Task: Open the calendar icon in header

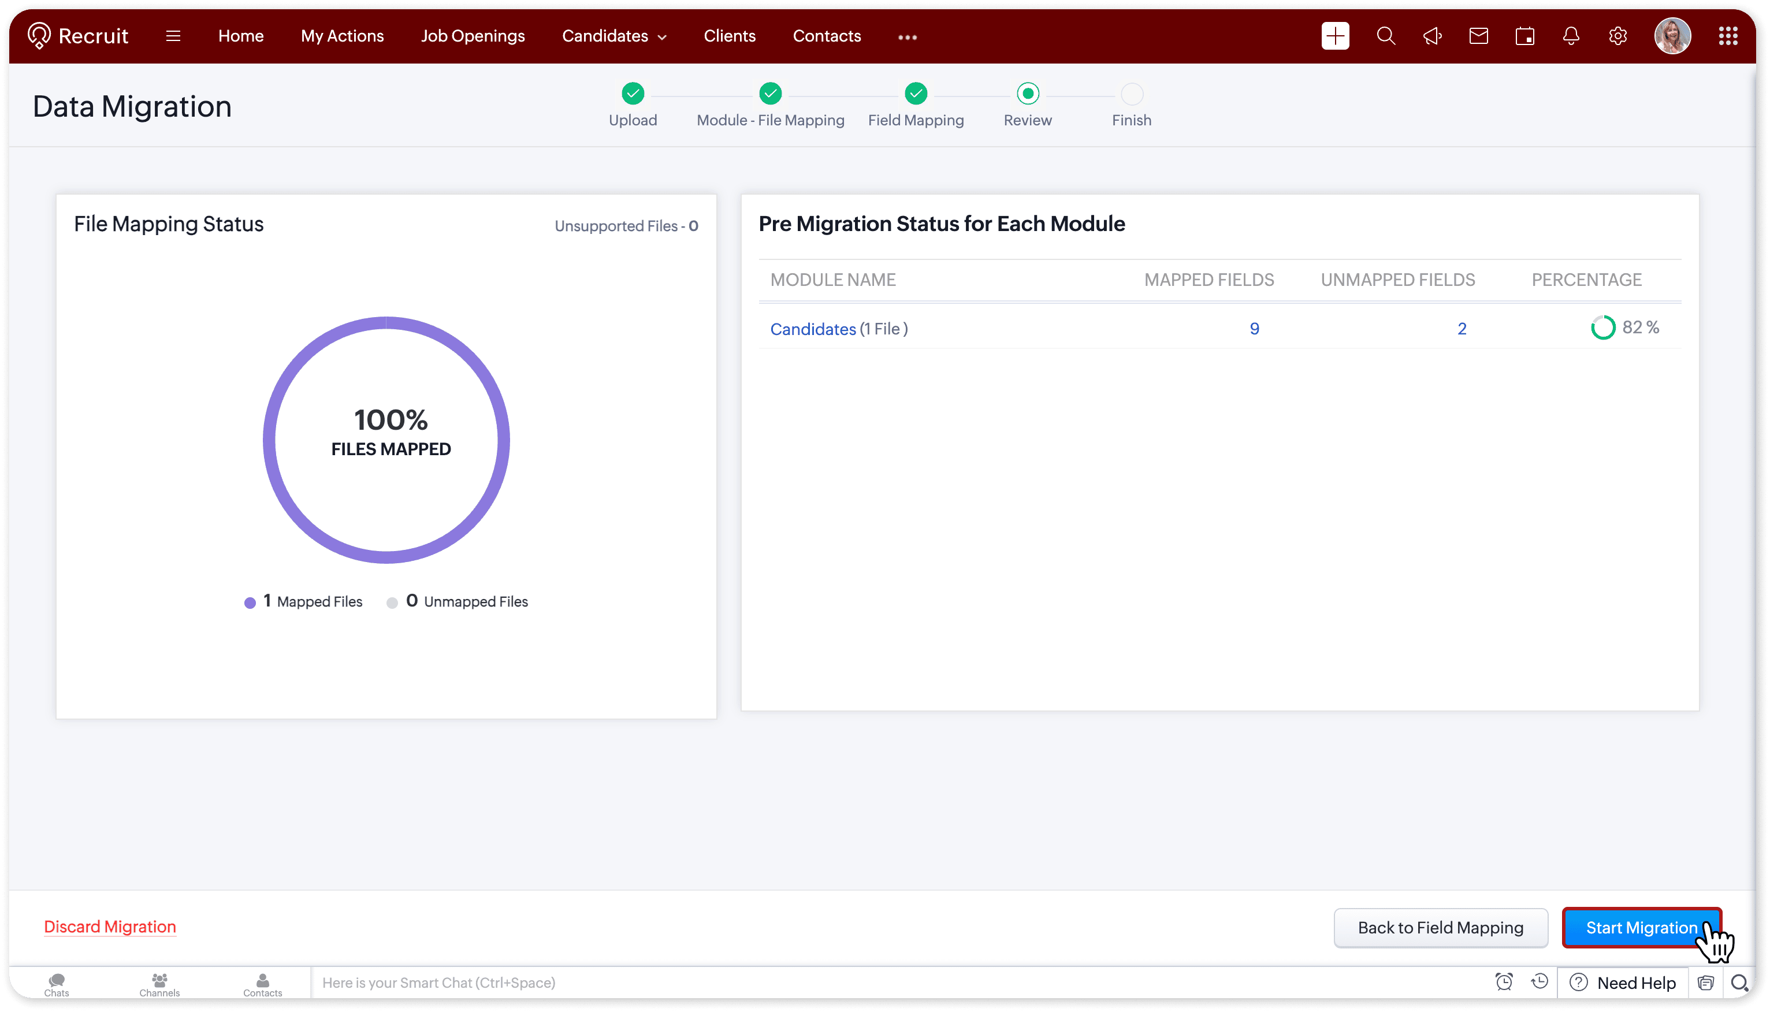Action: (1524, 36)
